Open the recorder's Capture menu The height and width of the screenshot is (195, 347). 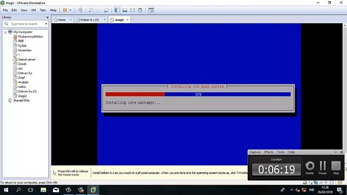255,152
